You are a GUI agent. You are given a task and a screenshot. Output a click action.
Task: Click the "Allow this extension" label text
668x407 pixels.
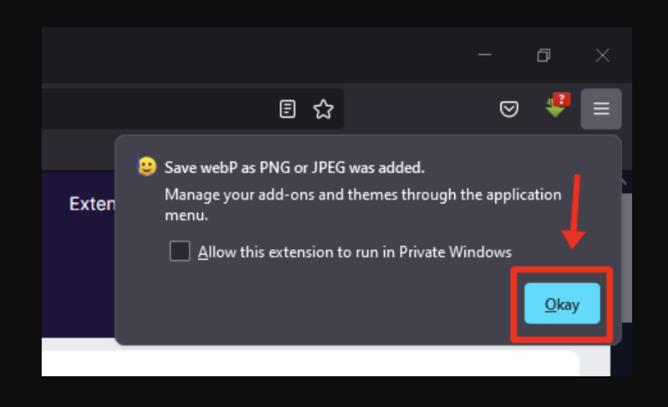(x=354, y=252)
